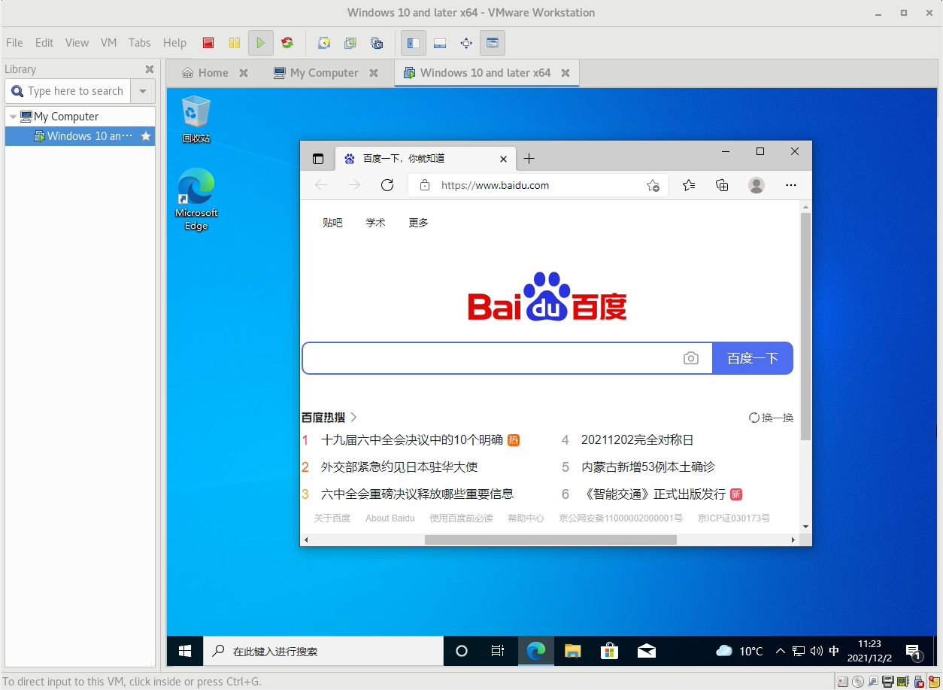Open Edge tab actions menu icon
The image size is (943, 690).
(x=318, y=159)
